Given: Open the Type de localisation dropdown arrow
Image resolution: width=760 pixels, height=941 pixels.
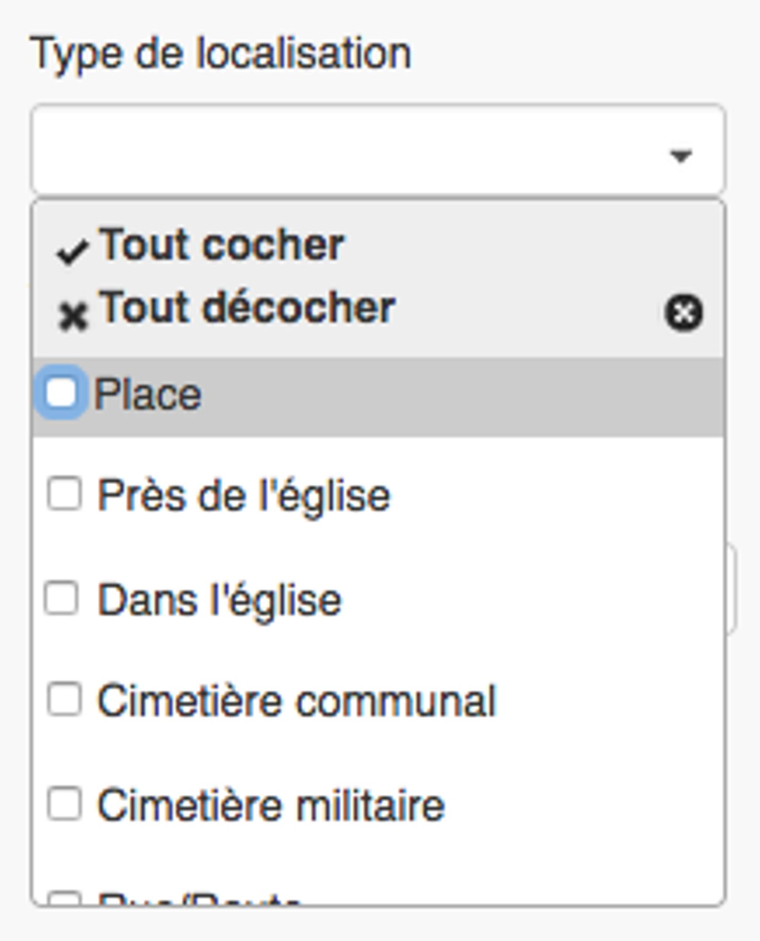Looking at the screenshot, I should pyautogui.click(x=680, y=155).
